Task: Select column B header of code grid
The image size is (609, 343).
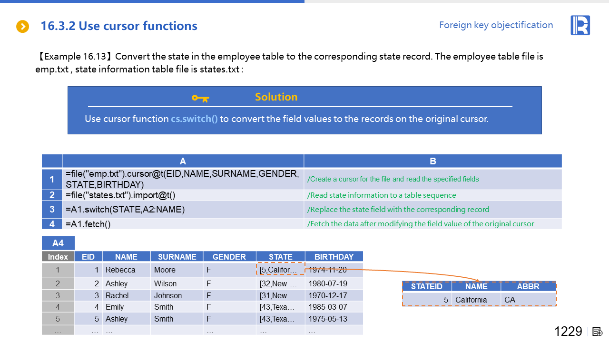Action: click(x=432, y=161)
